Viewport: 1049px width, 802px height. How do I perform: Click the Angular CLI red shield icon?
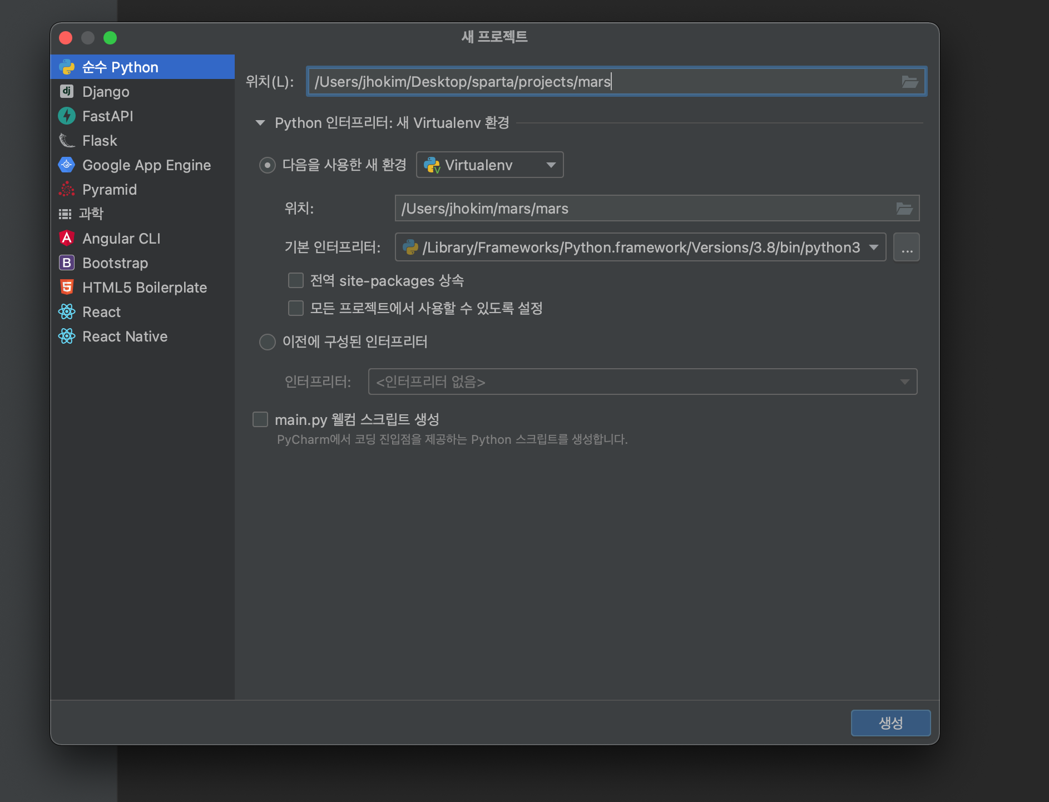[67, 238]
